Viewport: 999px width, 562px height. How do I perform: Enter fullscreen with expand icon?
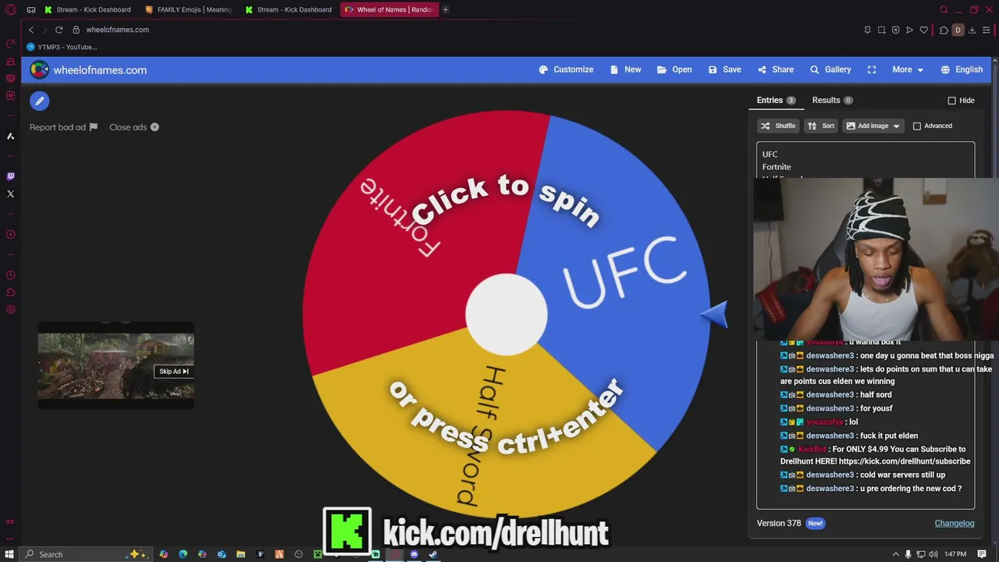click(x=872, y=69)
